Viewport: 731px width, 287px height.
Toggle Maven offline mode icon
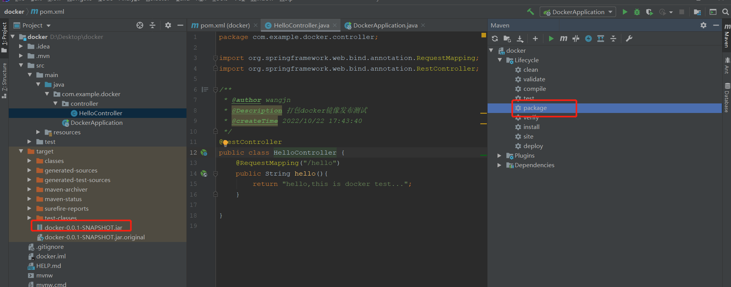click(576, 39)
